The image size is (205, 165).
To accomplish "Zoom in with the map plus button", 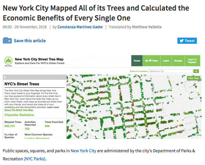I will coord(70,78).
